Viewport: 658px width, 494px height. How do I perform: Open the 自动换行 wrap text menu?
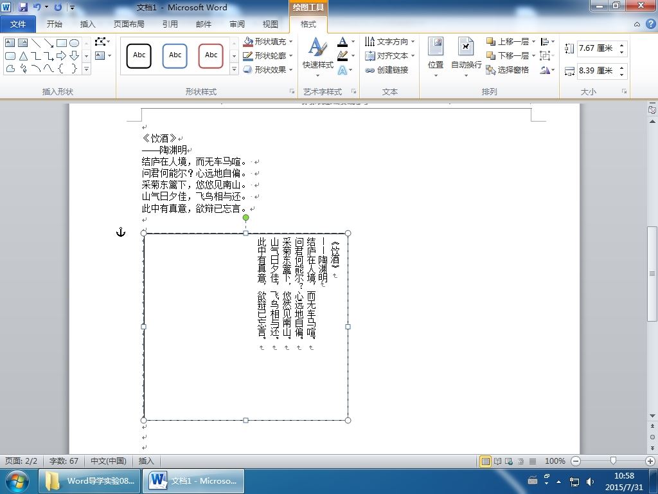click(466, 58)
